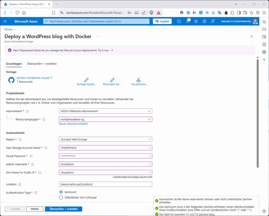
Task: Click the info icon beside Authentication Type
Action: 36,193
